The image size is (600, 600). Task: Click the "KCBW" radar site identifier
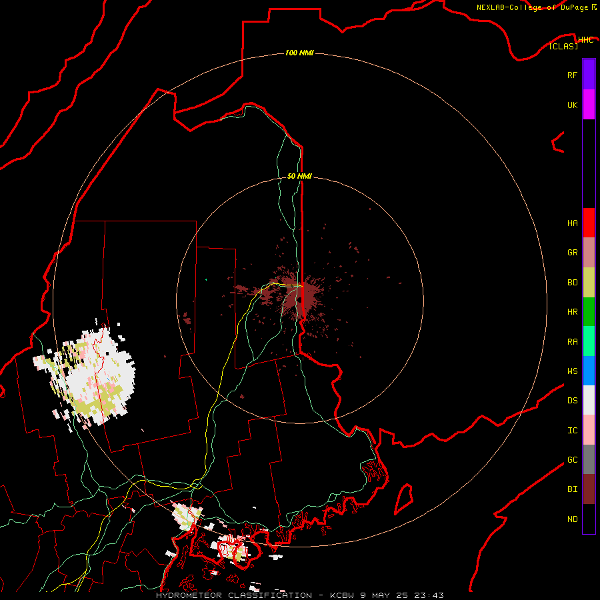click(x=343, y=595)
